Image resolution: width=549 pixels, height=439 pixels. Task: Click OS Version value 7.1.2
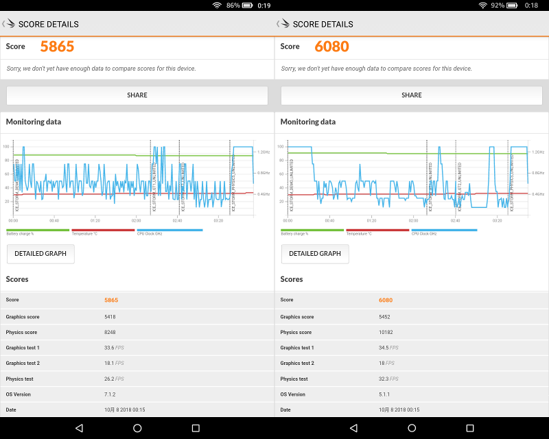[110, 394]
